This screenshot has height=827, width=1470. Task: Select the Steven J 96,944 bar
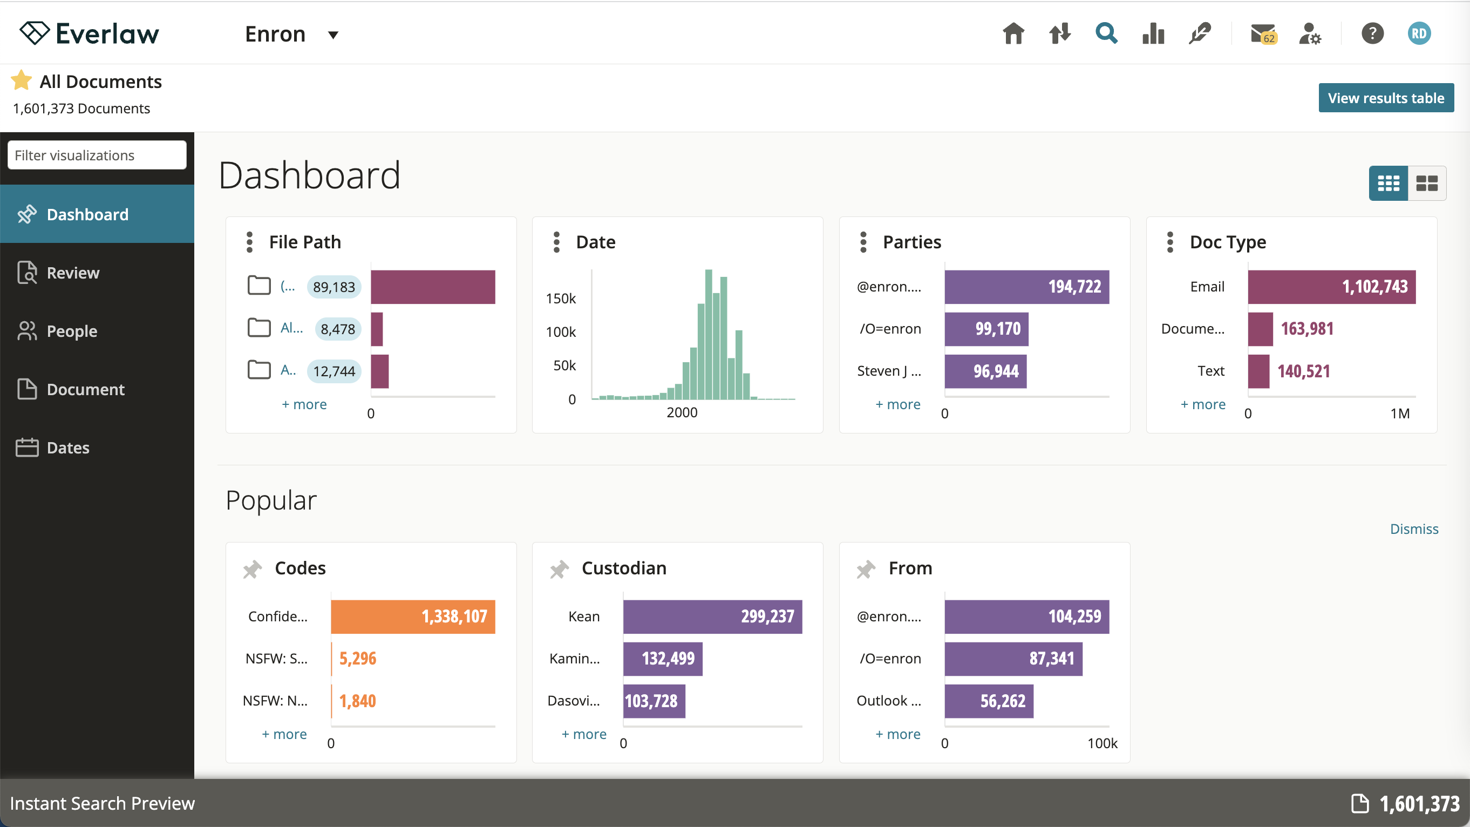985,371
